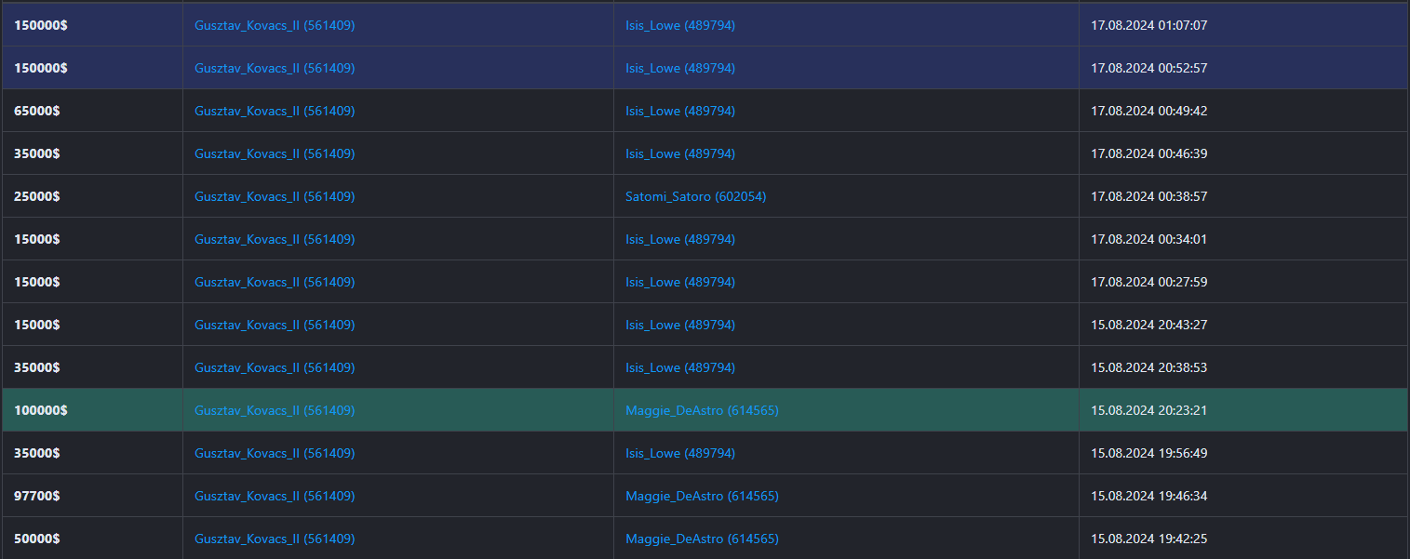Click the timestamp 17.08.2024 00:46:39

coord(1148,153)
